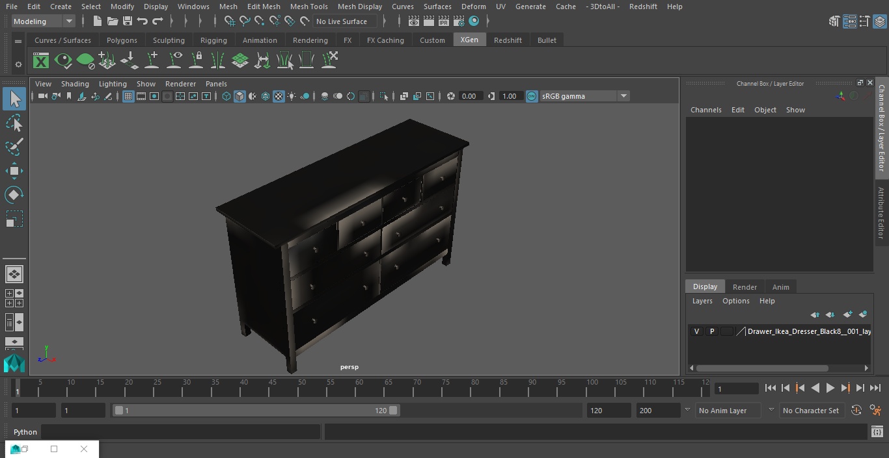Click the time range slider bar

pyautogui.click(x=256, y=411)
